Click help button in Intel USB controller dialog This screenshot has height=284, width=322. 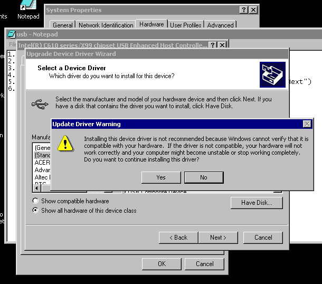click(x=213, y=45)
